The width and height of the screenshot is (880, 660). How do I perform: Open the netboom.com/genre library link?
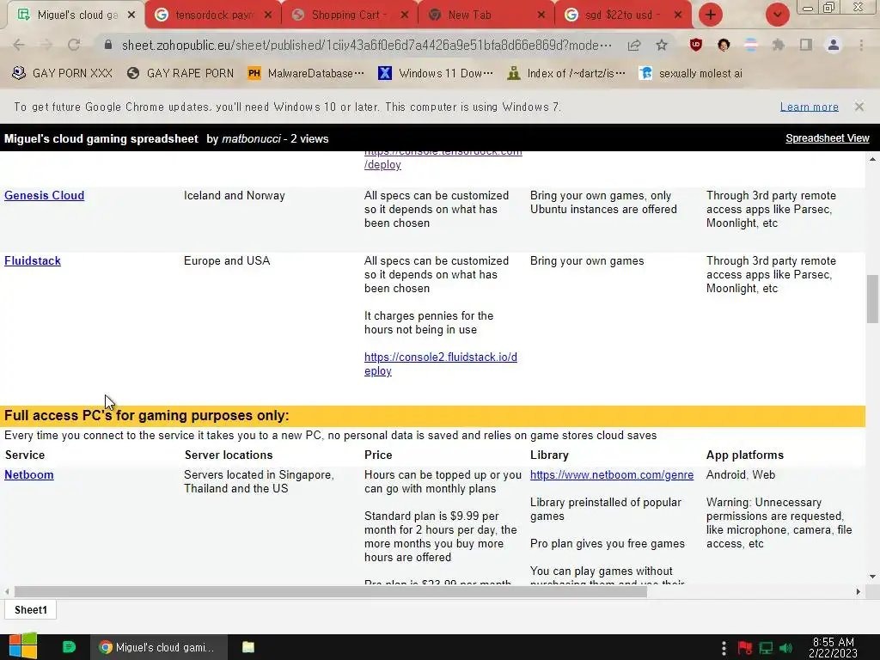click(612, 474)
